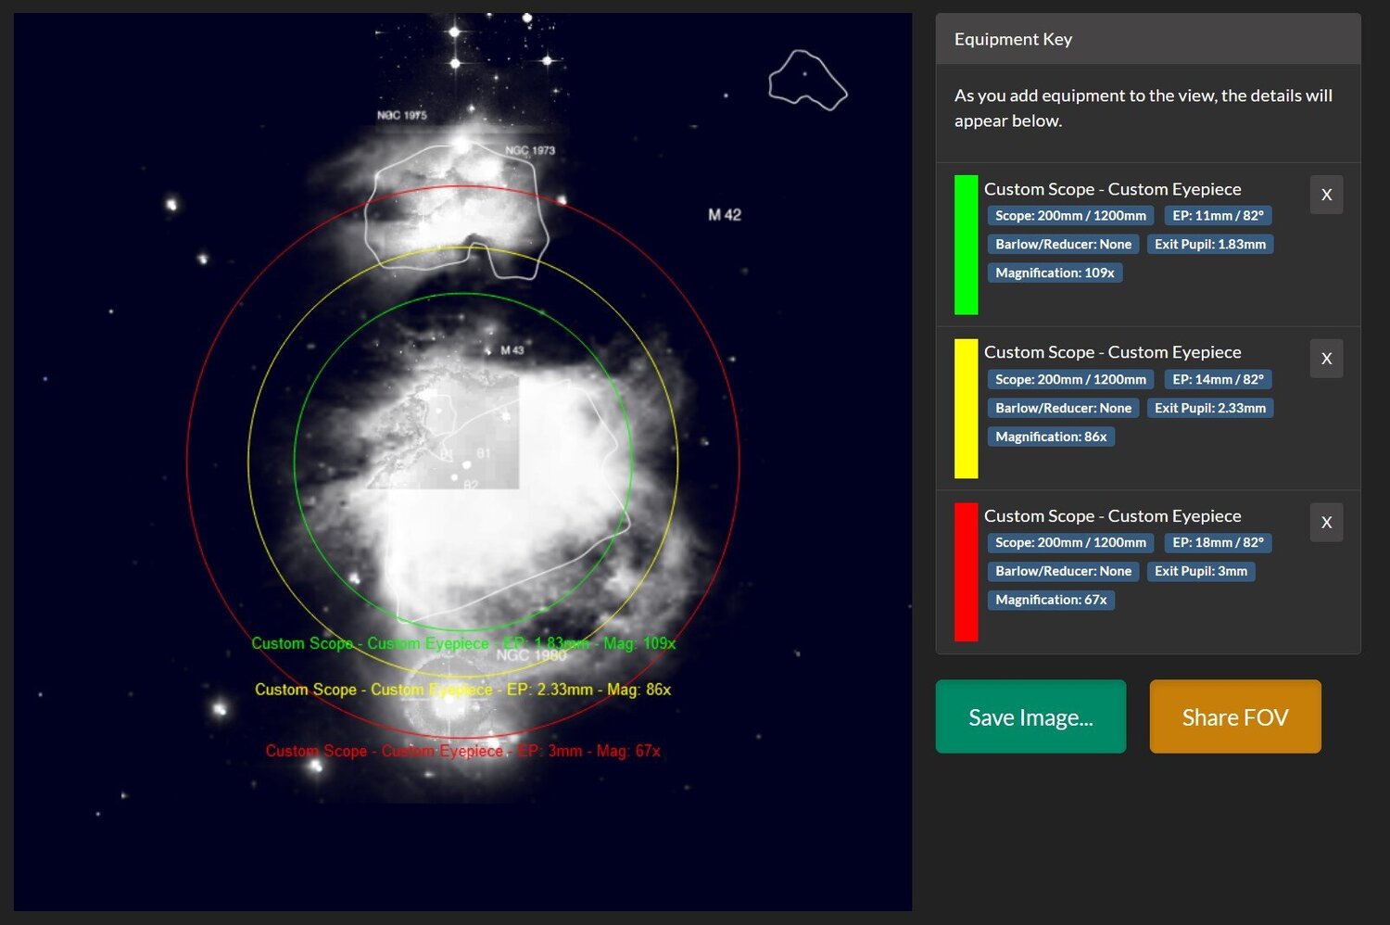Remove the red 18mm eyepiece entry
Image resolution: width=1390 pixels, height=925 pixels.
(x=1326, y=522)
